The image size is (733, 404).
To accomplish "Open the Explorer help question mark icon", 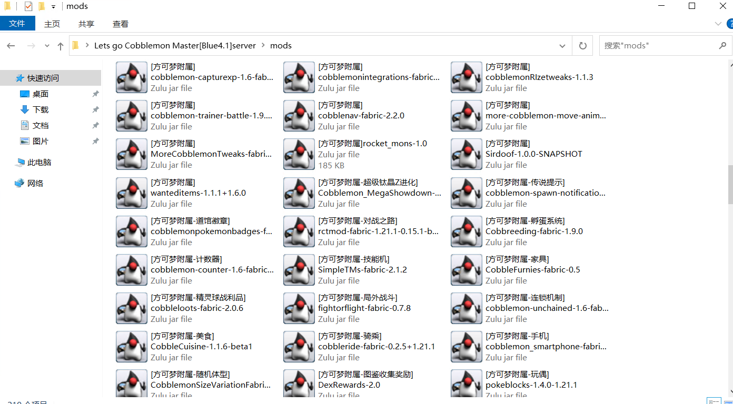I will 730,24.
